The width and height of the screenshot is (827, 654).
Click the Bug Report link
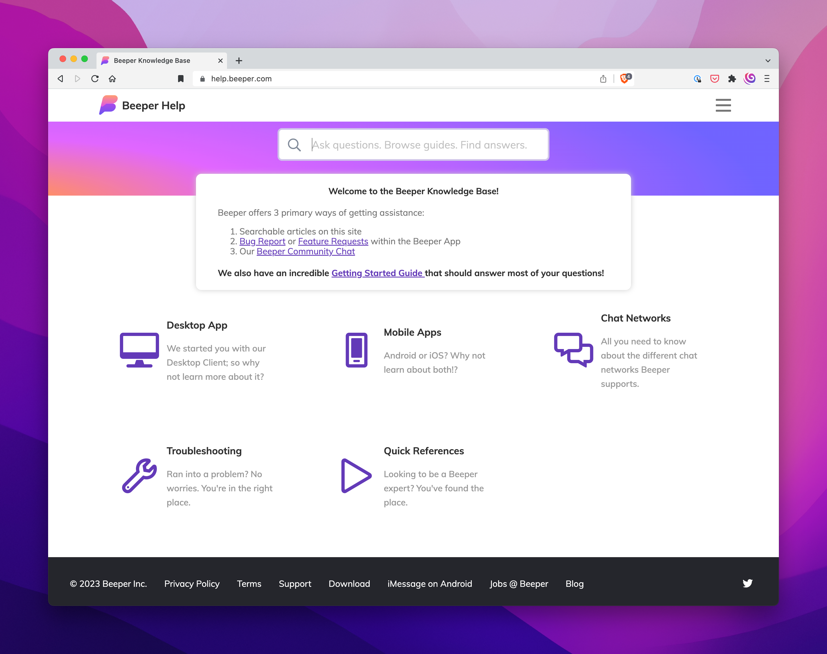point(262,241)
